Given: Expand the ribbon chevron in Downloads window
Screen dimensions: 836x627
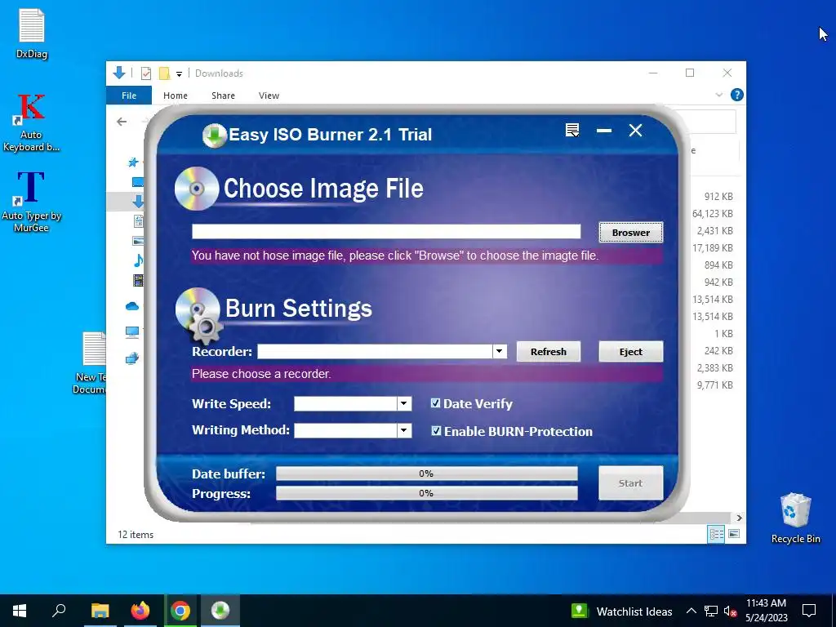Looking at the screenshot, I should [718, 95].
